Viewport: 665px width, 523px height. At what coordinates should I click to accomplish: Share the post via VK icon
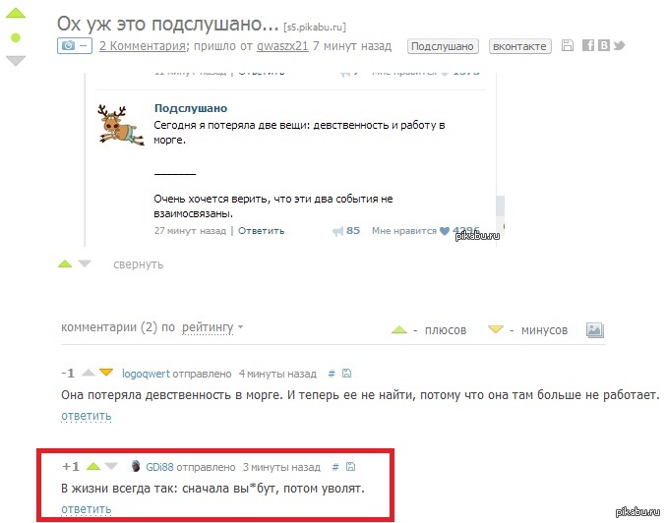coord(603,45)
